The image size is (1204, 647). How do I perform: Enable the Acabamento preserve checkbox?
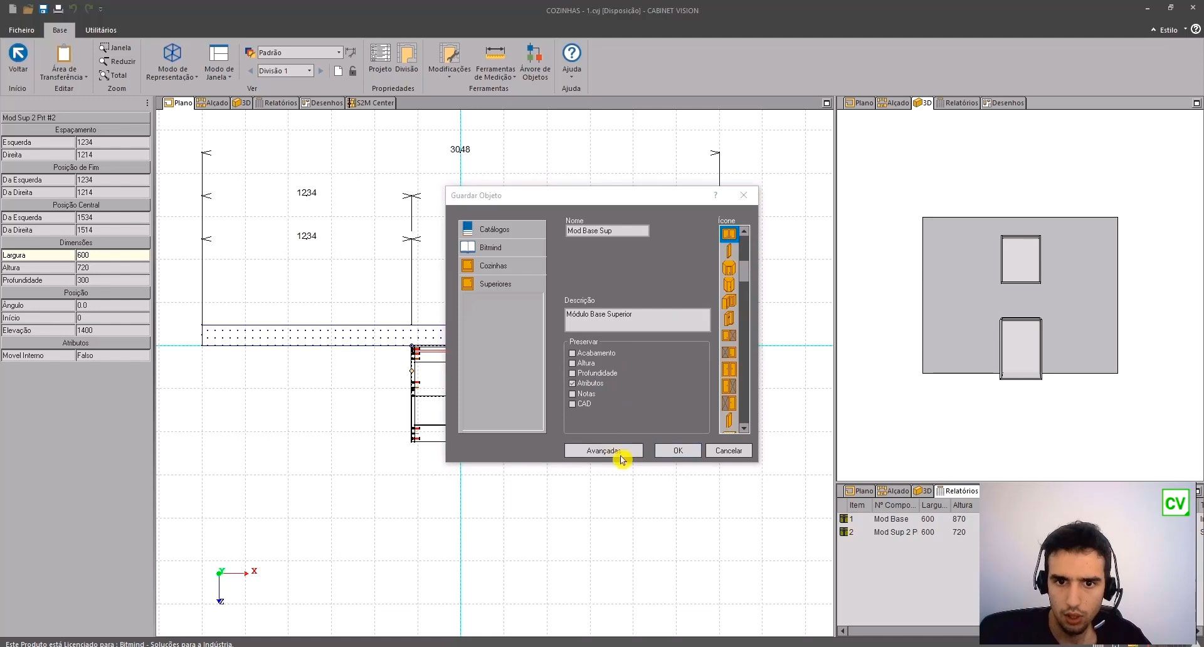pyautogui.click(x=572, y=354)
